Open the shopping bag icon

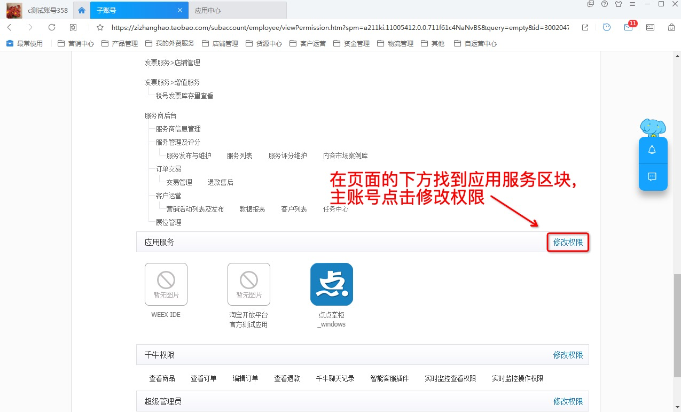672,27
